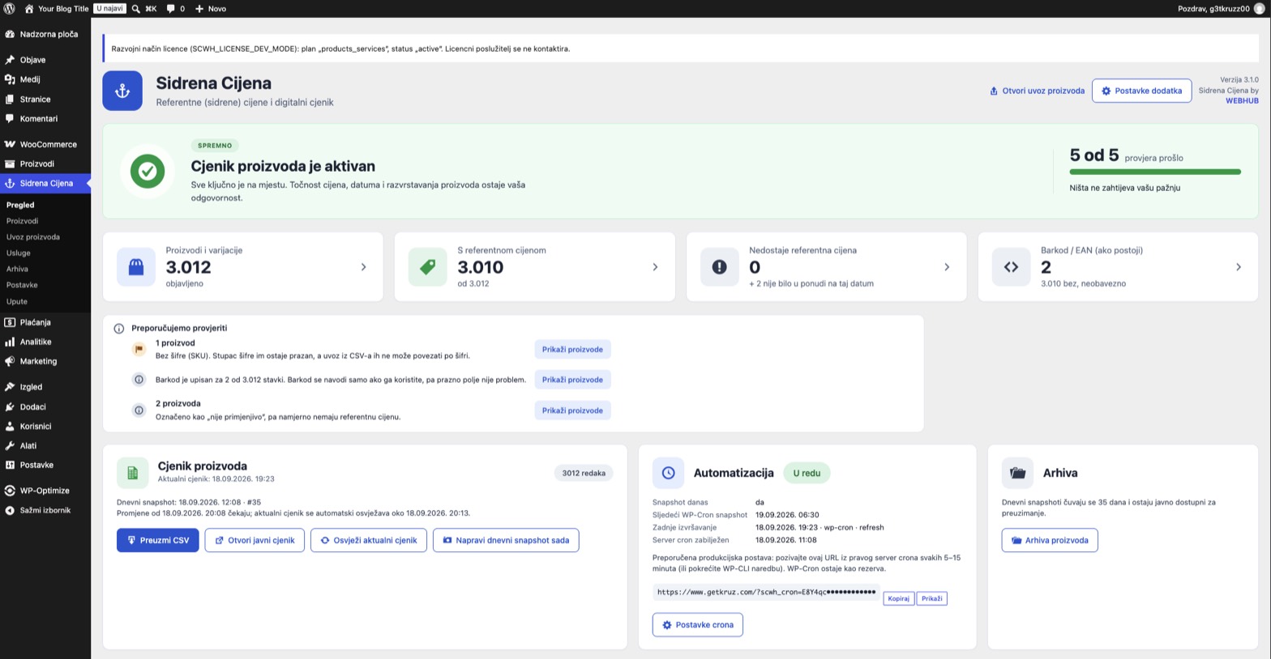Click the folder icon beside Arhiva heading

[x=1017, y=473]
